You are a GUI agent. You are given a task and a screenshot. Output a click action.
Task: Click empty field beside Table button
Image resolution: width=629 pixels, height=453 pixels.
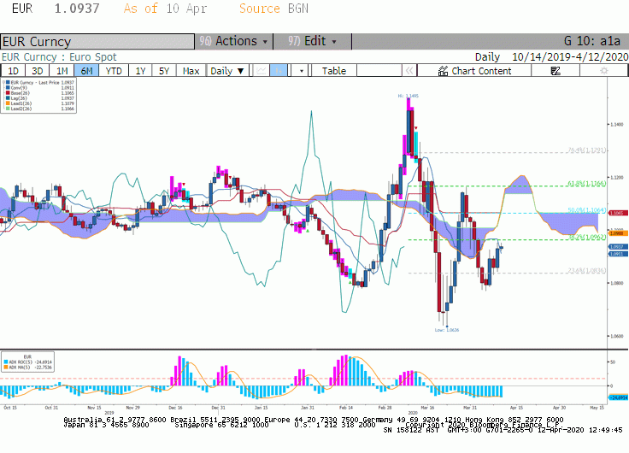click(379, 71)
